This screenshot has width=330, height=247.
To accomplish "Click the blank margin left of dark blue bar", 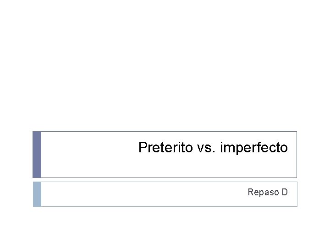I will [16, 155].
